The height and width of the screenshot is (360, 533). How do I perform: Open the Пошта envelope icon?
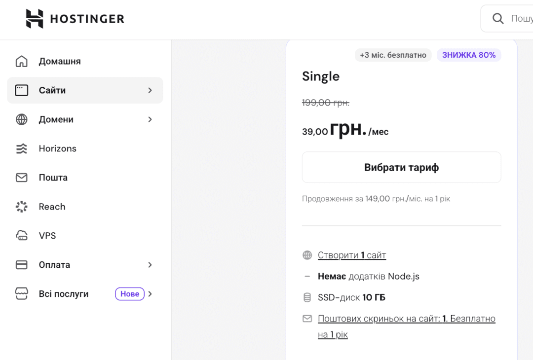point(22,178)
